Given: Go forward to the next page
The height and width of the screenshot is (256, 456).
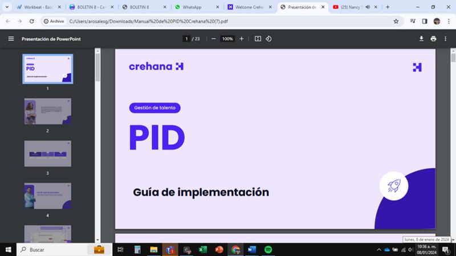Looking at the screenshot, I should 19,21.
